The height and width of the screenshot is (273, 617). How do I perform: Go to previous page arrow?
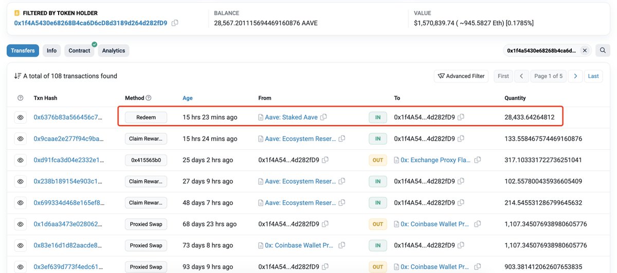click(521, 76)
